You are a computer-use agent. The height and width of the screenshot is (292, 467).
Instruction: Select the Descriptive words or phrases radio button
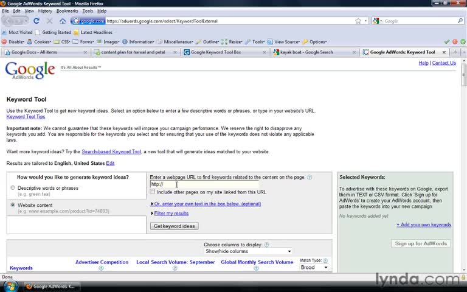click(x=13, y=188)
